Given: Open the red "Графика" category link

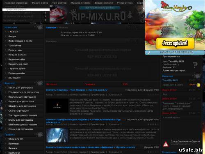Looking at the screenshot, I should (90, 84).
